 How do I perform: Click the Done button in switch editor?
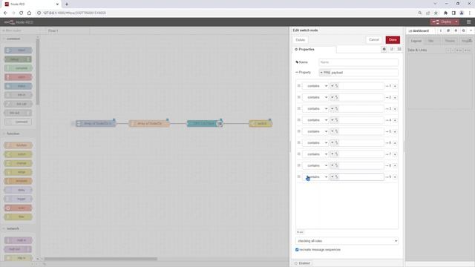393,39
